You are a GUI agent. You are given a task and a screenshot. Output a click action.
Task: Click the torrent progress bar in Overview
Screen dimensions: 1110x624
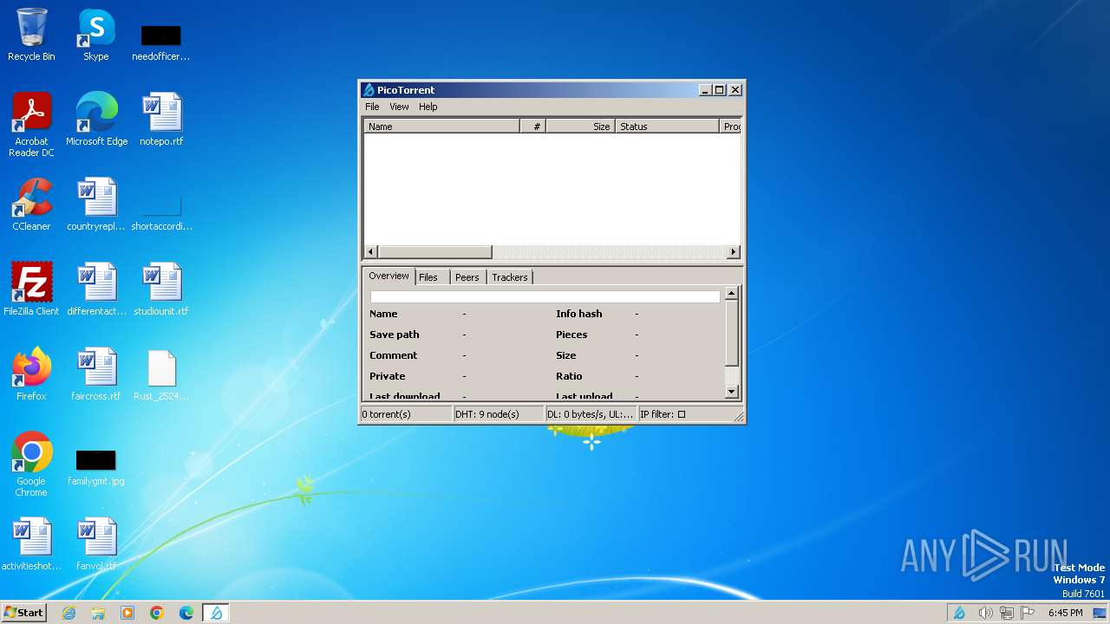[x=545, y=296]
